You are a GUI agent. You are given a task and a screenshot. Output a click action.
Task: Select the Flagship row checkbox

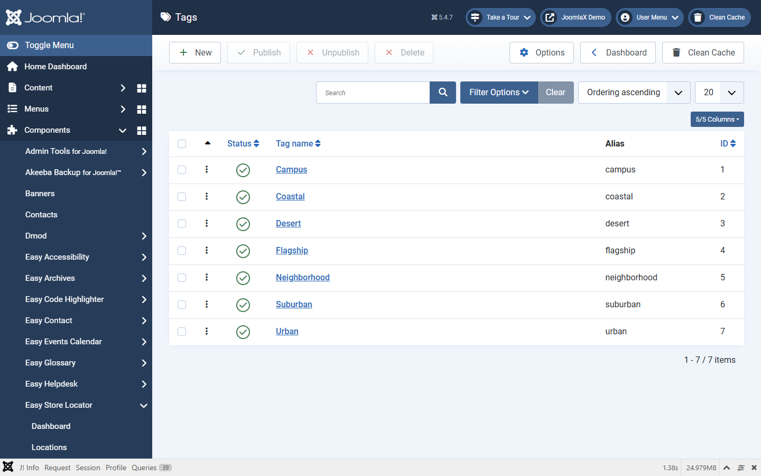[x=182, y=251]
